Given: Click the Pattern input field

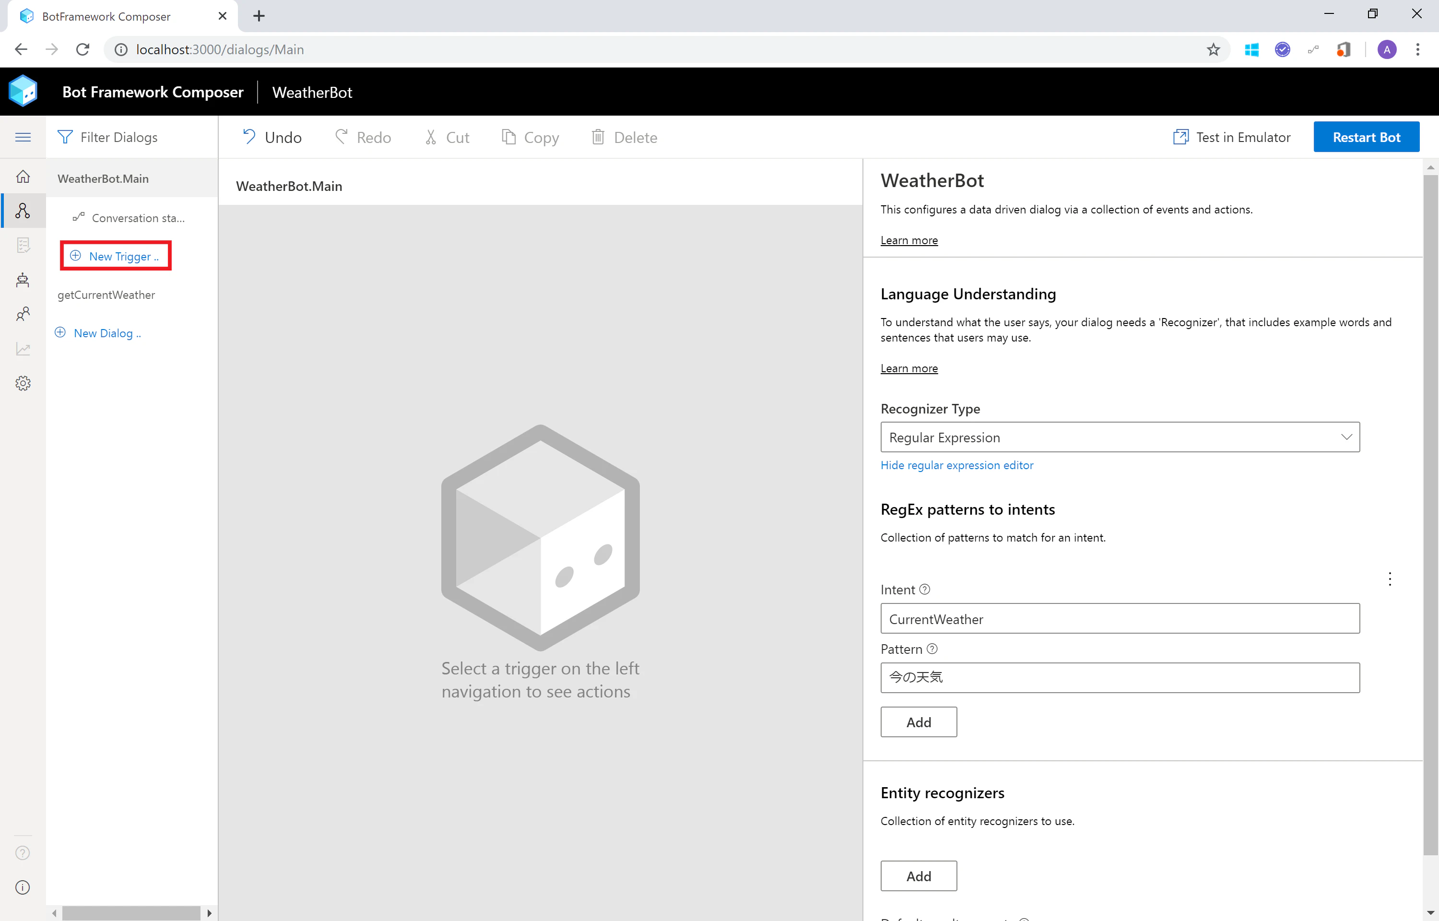Looking at the screenshot, I should coord(1120,678).
